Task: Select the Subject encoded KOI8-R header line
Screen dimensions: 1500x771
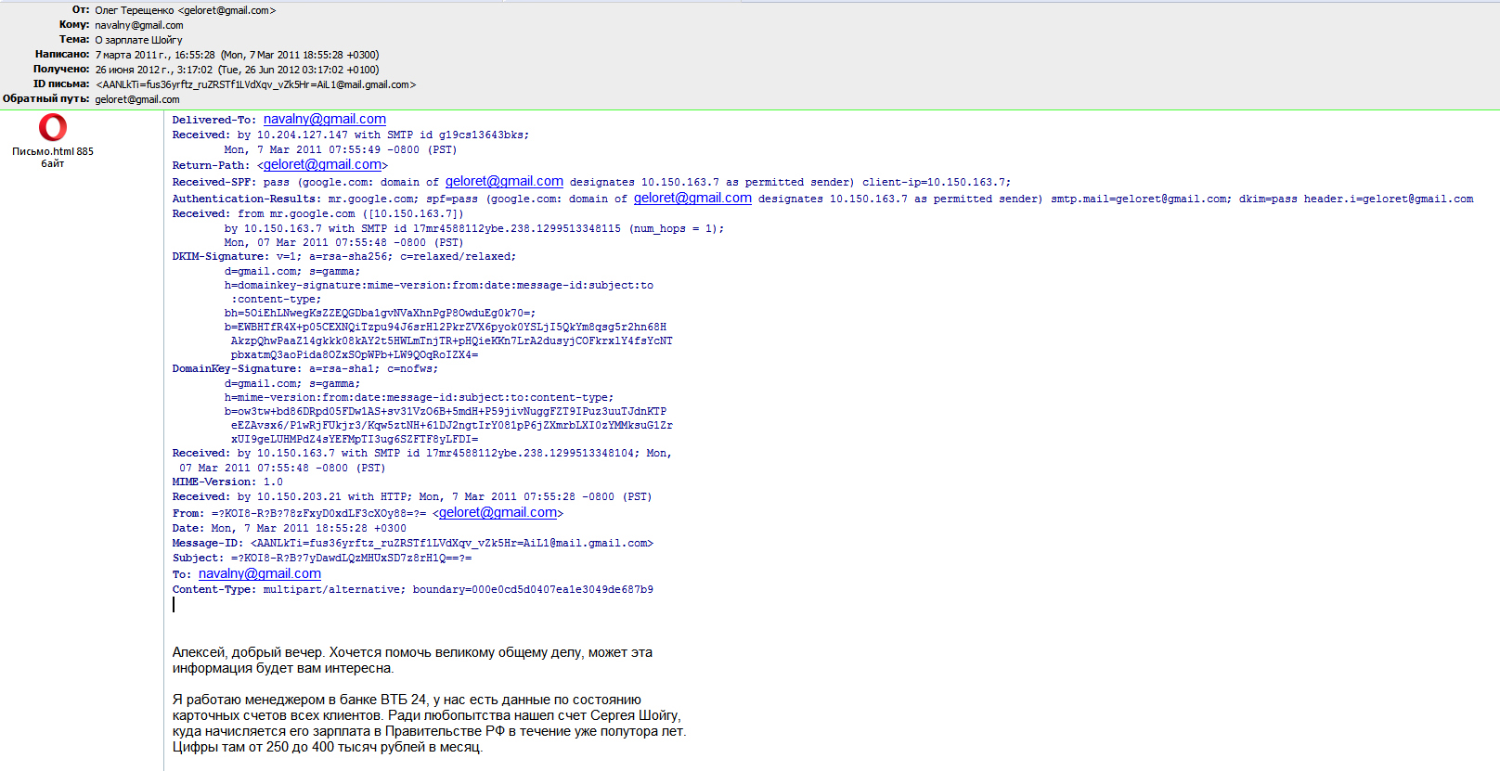Action: point(322,558)
